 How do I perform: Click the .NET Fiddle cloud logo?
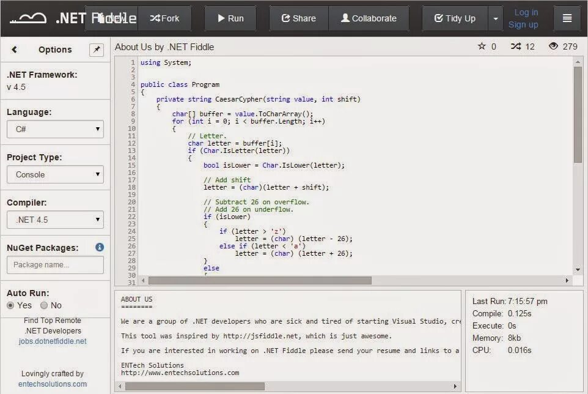point(28,18)
